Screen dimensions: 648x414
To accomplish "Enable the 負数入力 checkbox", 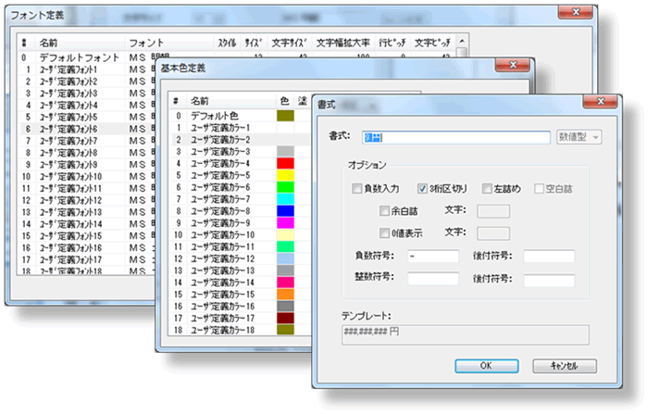I will click(357, 188).
